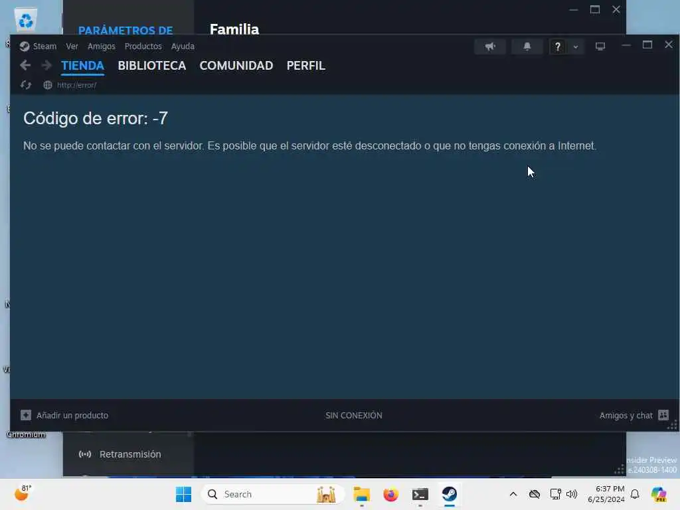Viewport: 680px width, 510px height.
Task: Switch to the PERFIL tab
Action: pos(305,66)
